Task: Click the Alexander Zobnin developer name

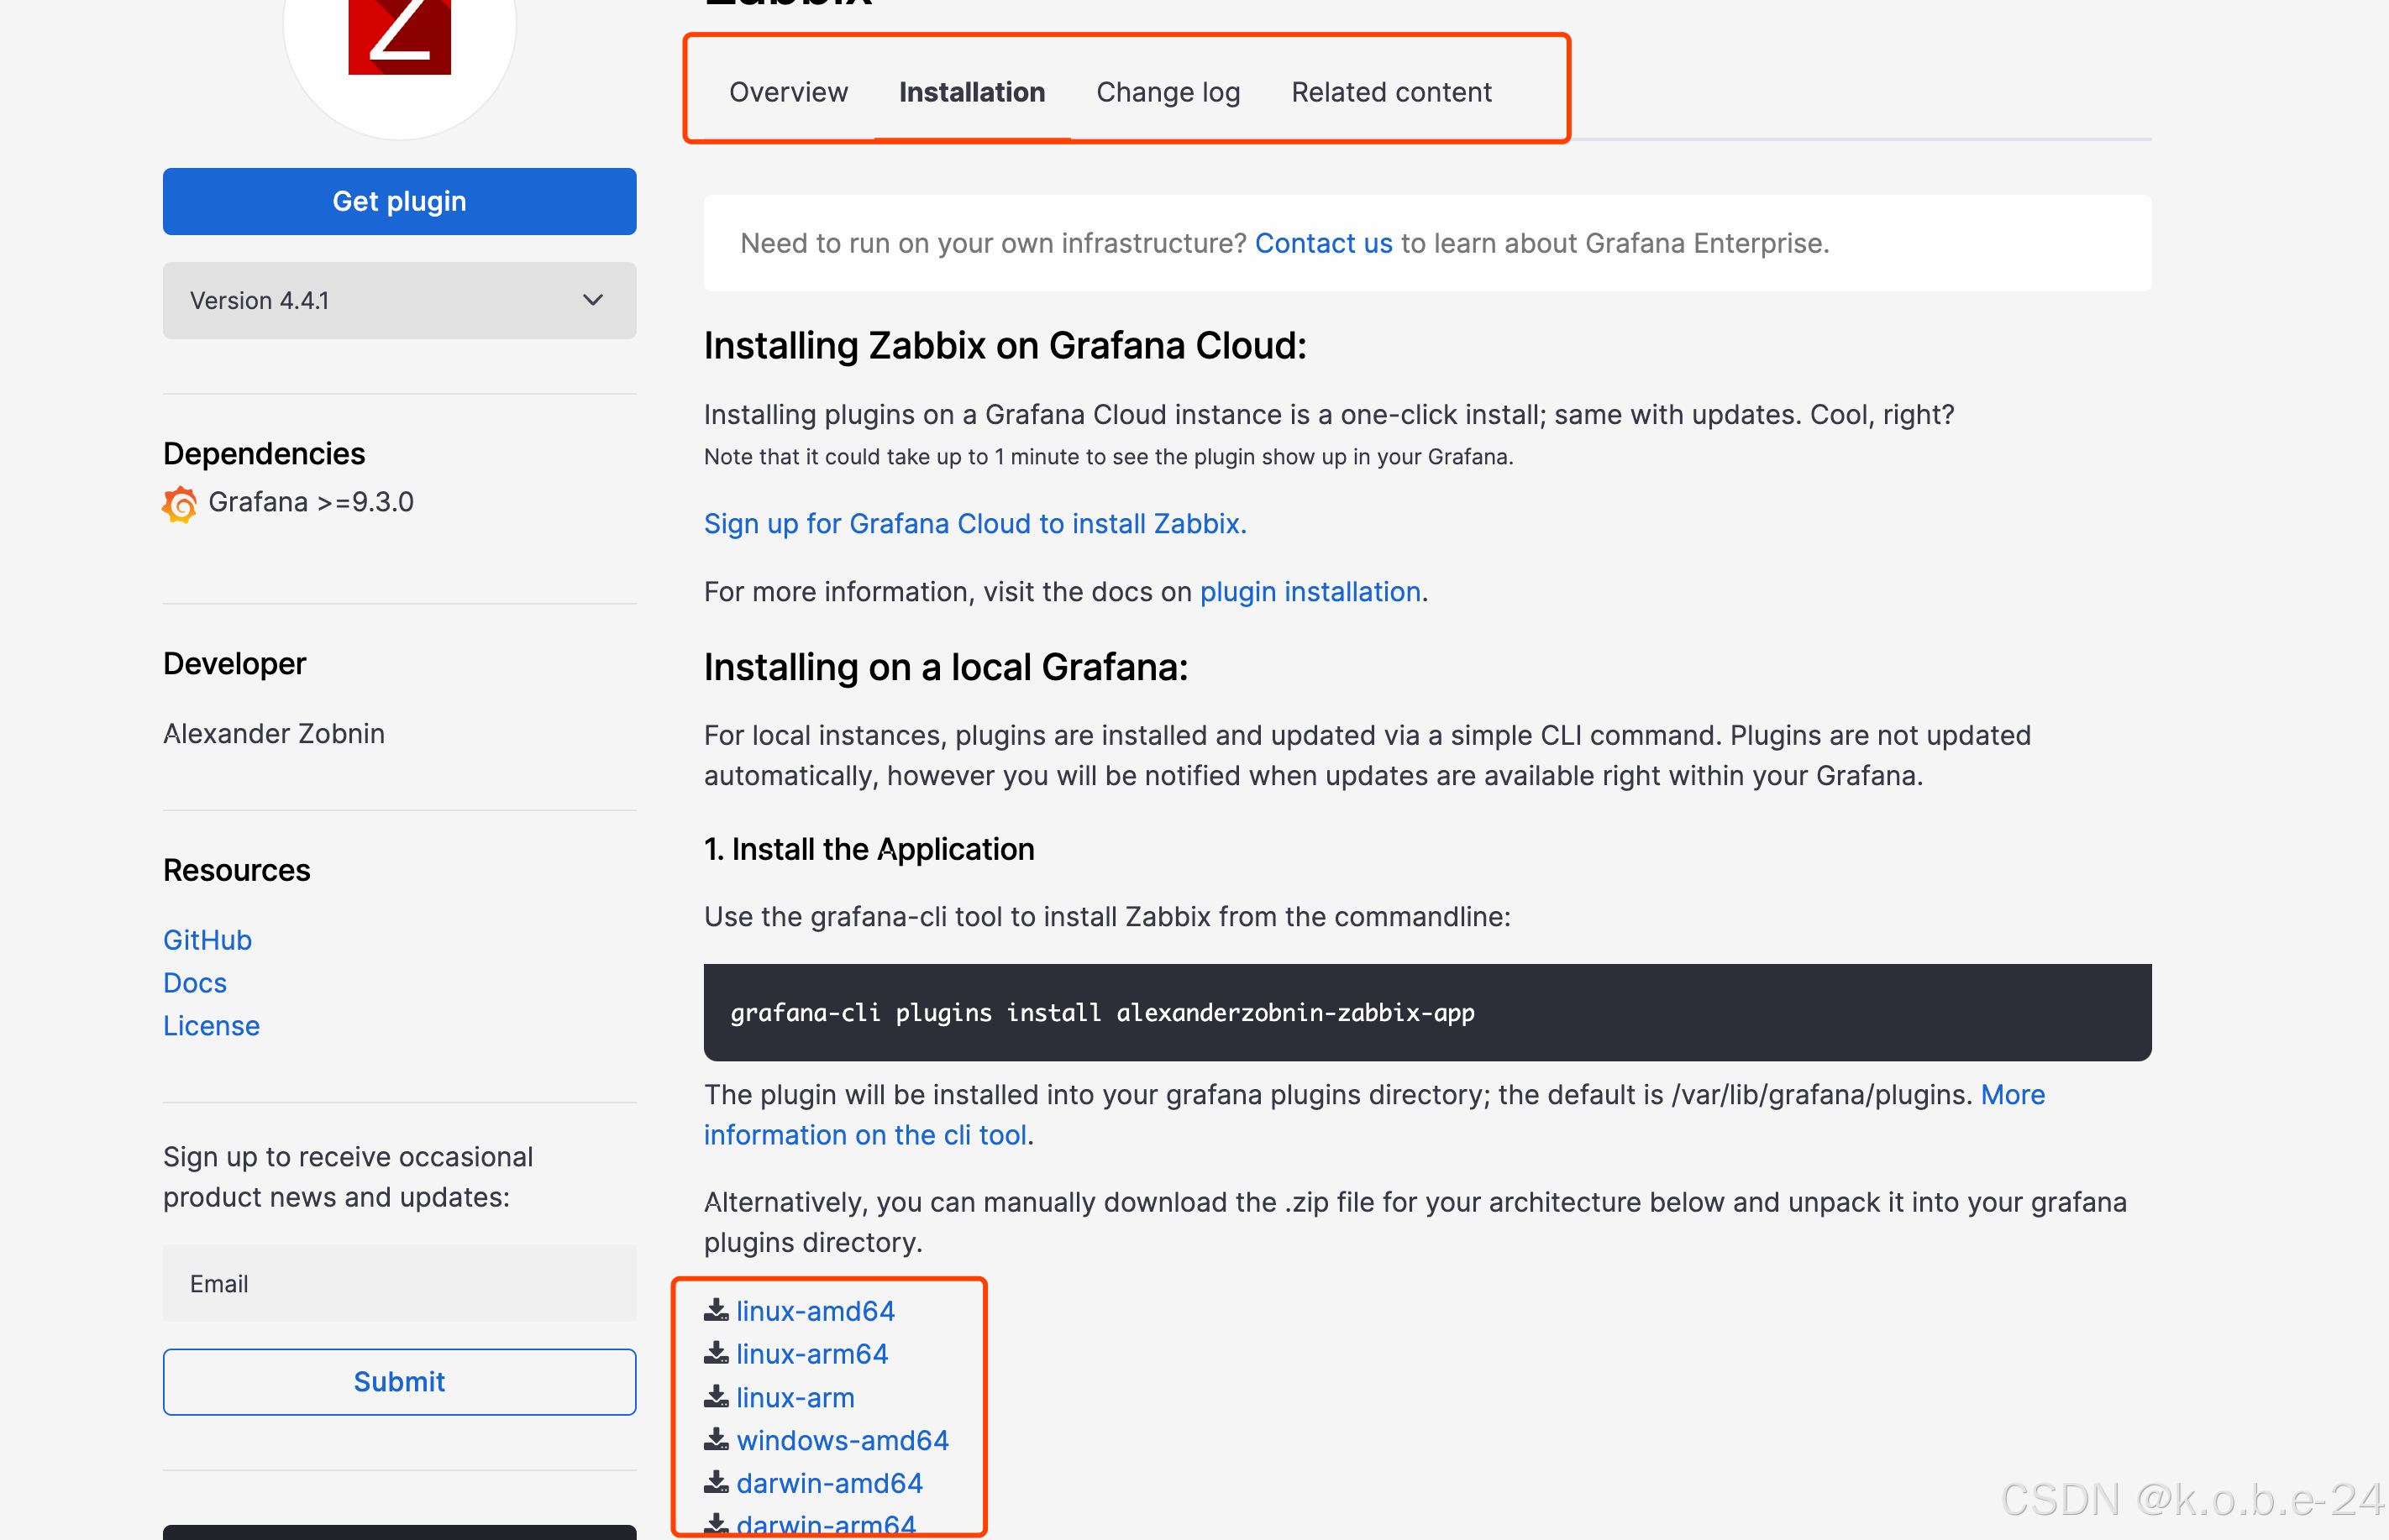Action: [273, 733]
